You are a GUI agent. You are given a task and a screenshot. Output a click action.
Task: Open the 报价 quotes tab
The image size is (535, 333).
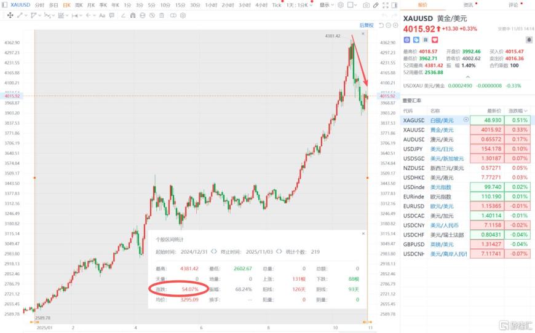[422, 5]
